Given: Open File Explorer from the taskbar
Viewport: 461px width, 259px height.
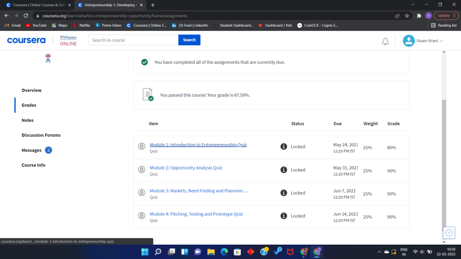Looking at the screenshot, I should coord(211,252).
